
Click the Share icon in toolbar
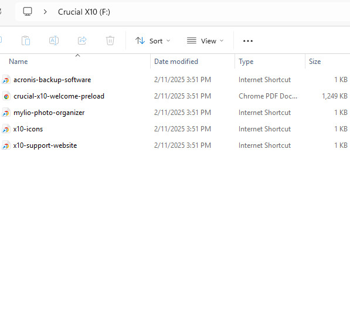tap(82, 40)
